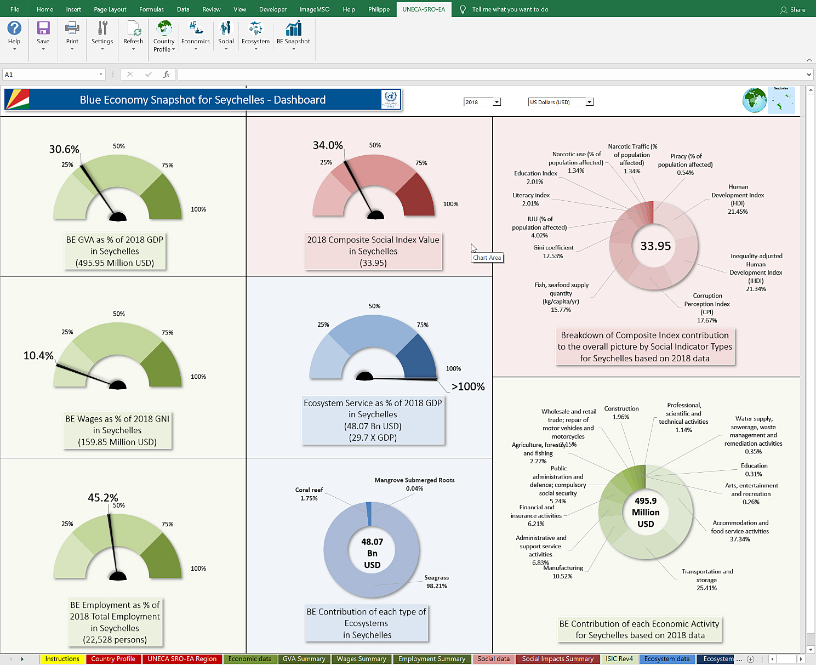Screen dimensions: 816x665
Task: Open the GVA Summary sheet tab
Action: (x=304, y=659)
